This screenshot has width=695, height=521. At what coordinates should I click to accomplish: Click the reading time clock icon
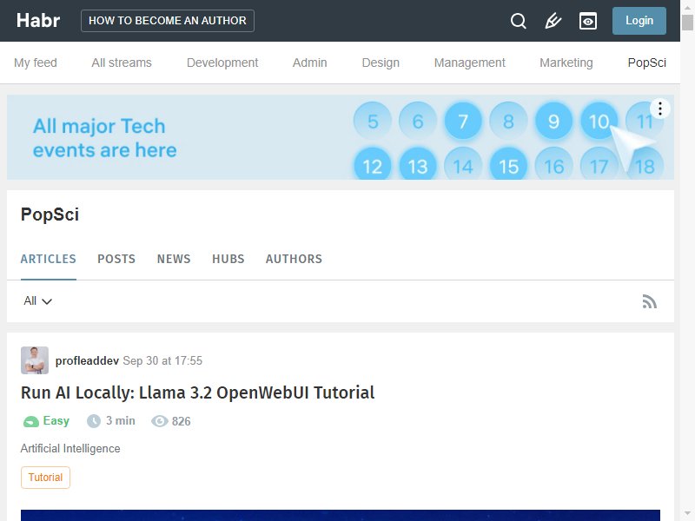94,421
